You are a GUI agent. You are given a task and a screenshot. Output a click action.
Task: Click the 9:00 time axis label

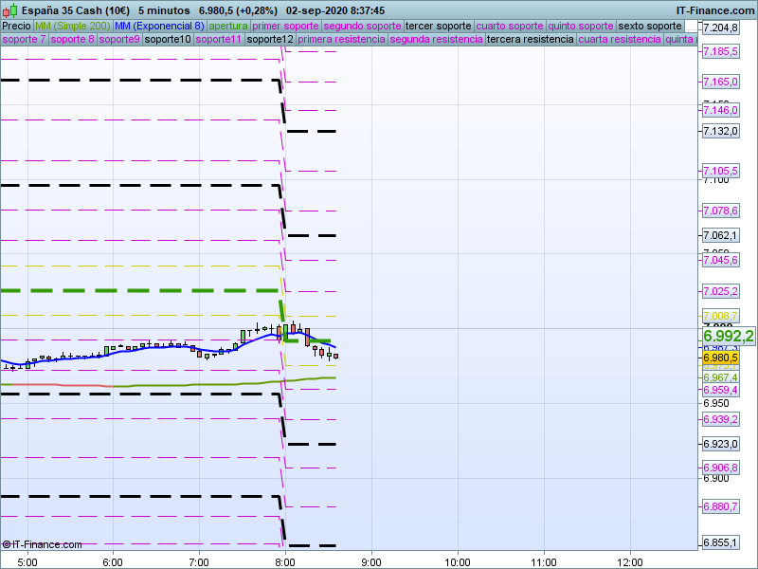pos(371,562)
